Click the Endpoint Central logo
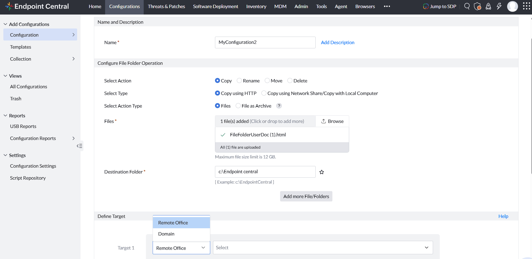This screenshot has height=259, width=532. coord(37,6)
